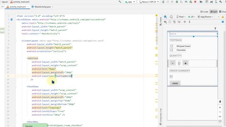The image size is (226, 127).
Task: Click the blue help question mark icon
Action: click(x=223, y=22)
